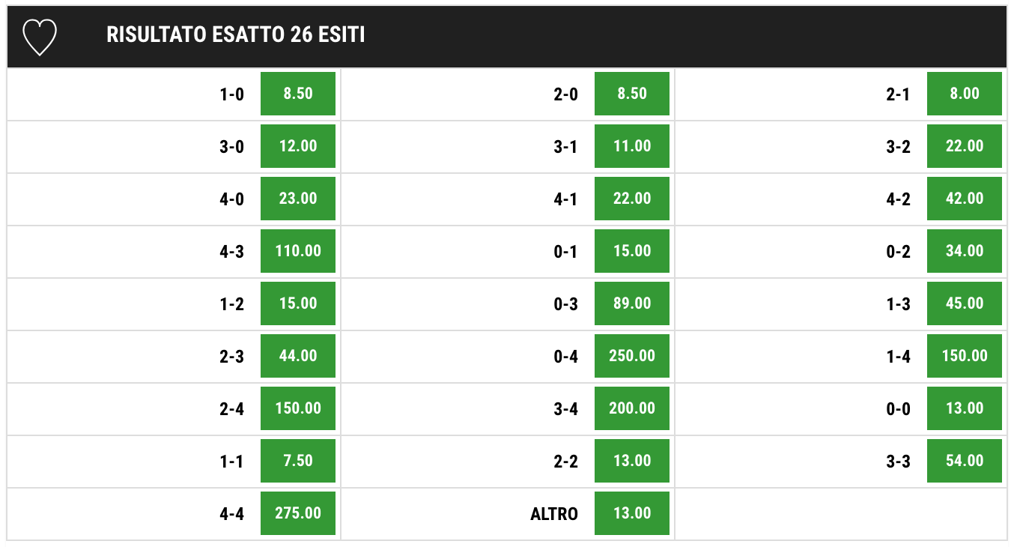Screen dimensions: 1014x547
Task: Choose 2-3 odds of 44.00
Action: [298, 356]
